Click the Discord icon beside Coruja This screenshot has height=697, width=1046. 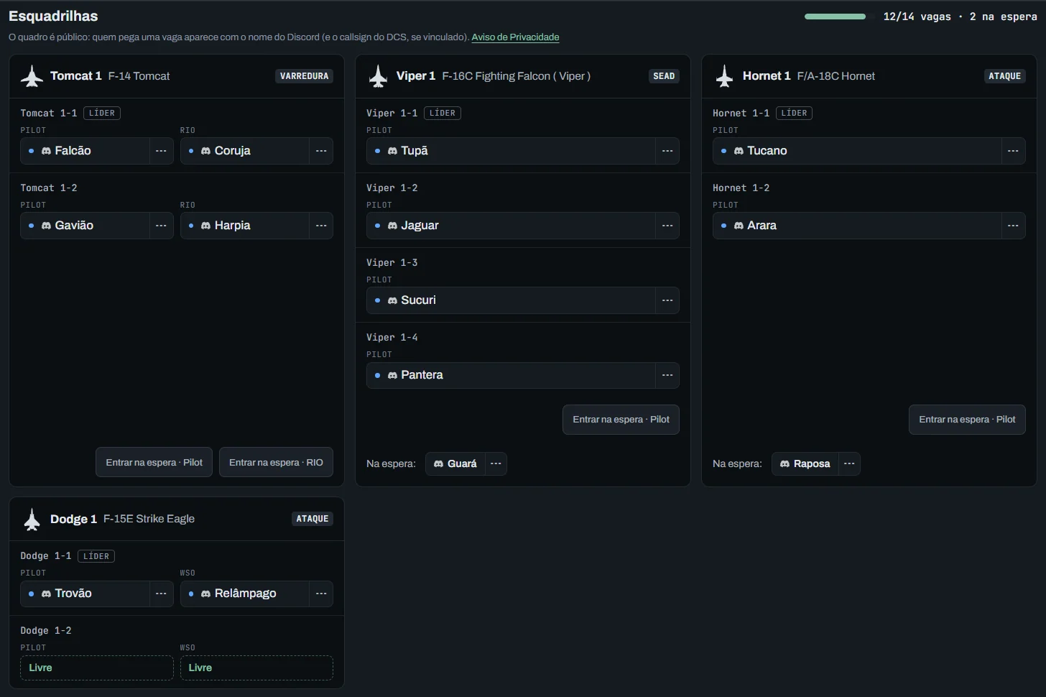[x=205, y=151]
